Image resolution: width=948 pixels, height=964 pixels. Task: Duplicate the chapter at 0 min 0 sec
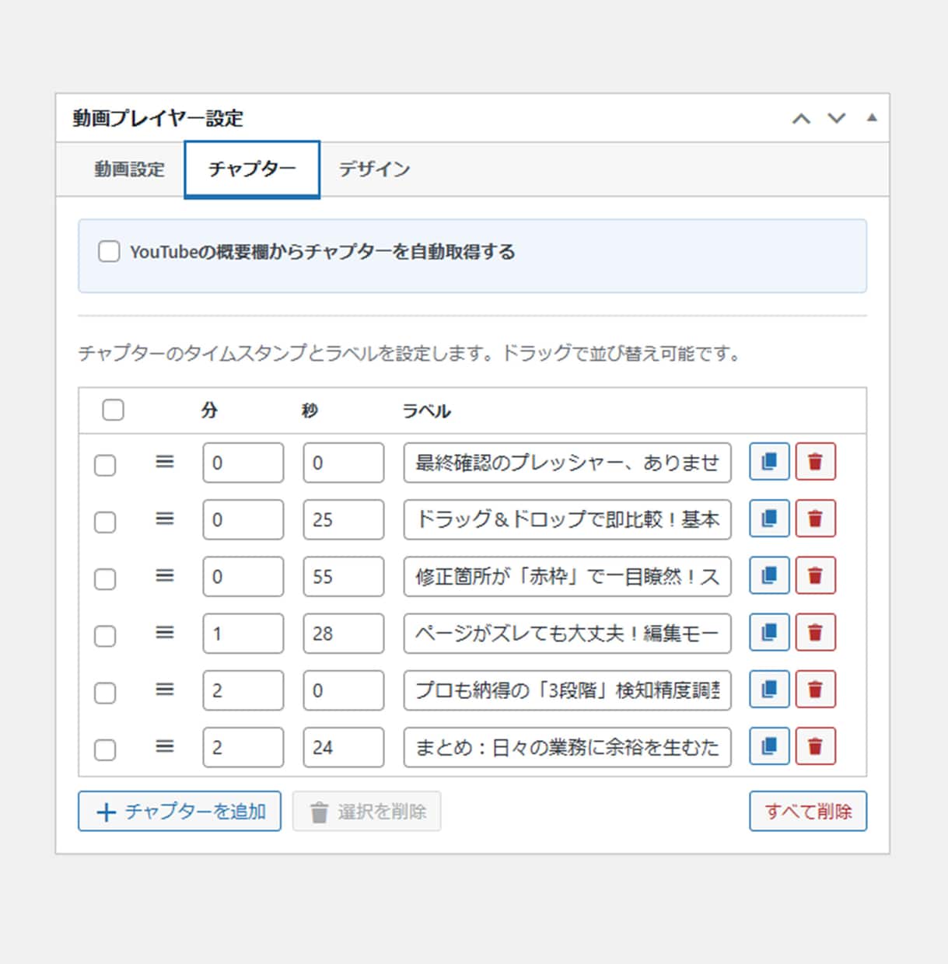tap(769, 462)
